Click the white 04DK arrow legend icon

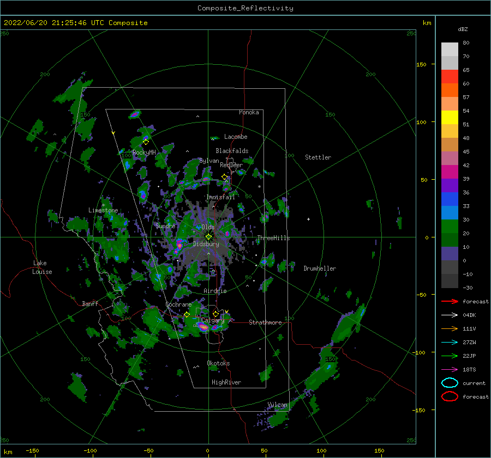click(x=450, y=315)
